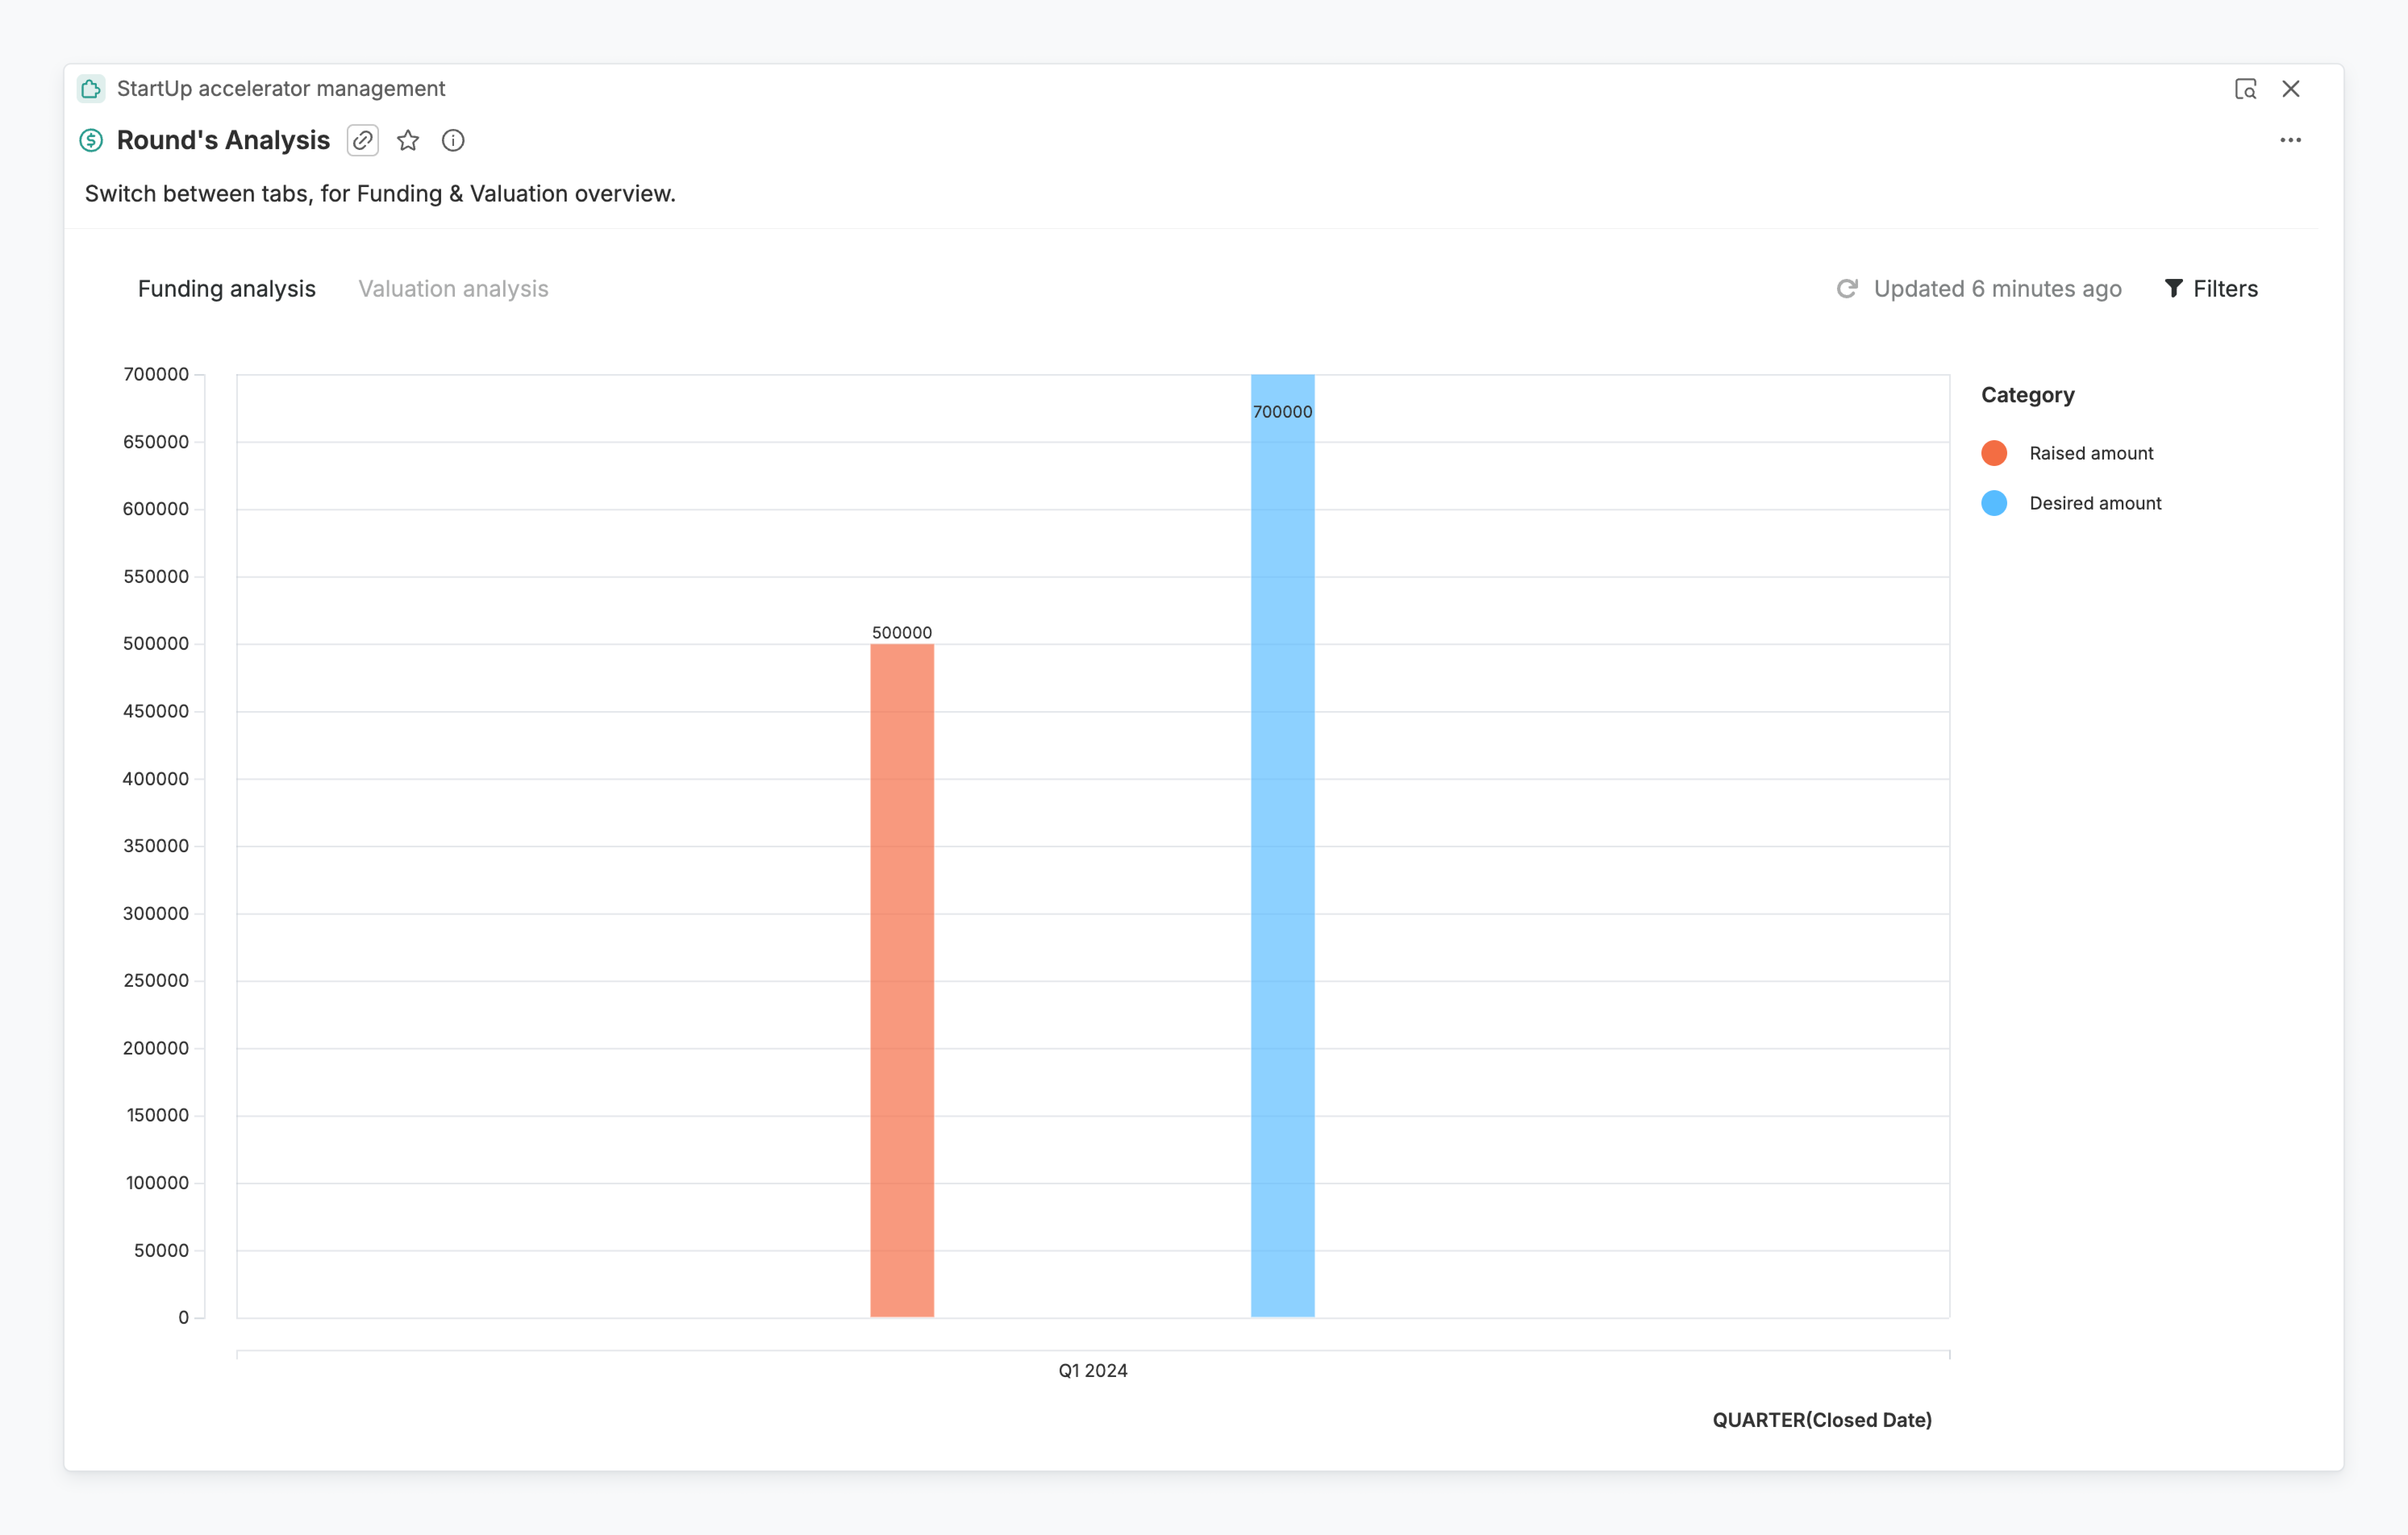Switch to the Valuation analysis tab
2408x1535 pixels.
tap(453, 289)
